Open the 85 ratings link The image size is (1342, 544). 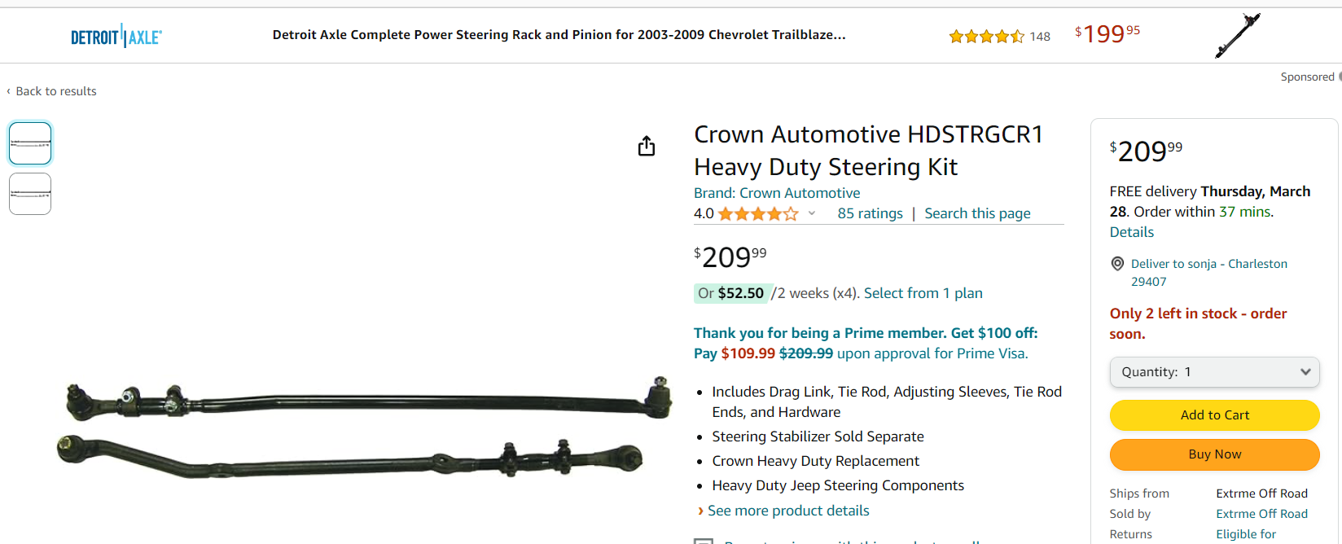point(870,213)
